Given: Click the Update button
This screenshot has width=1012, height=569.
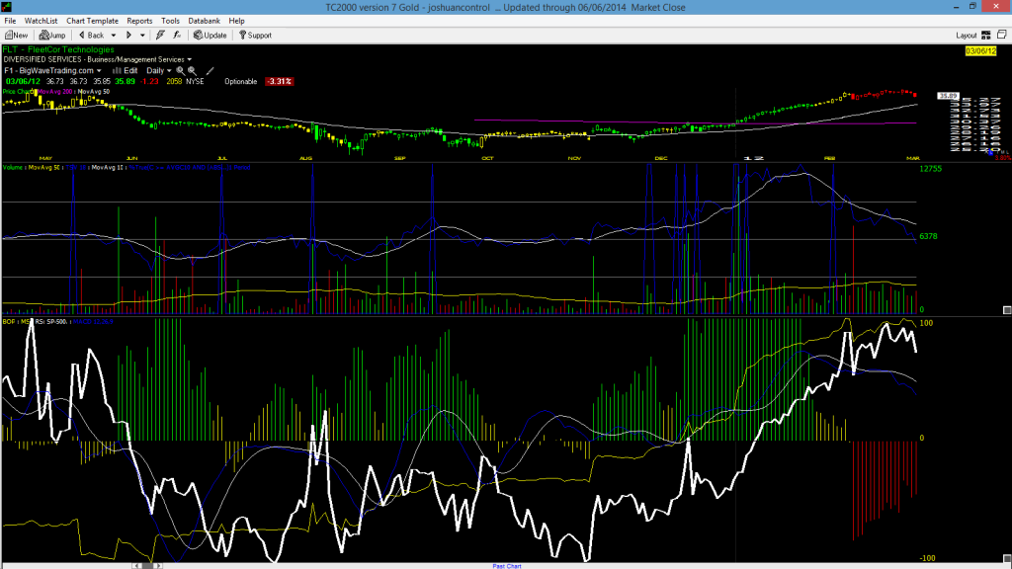Looking at the screenshot, I should [x=211, y=35].
